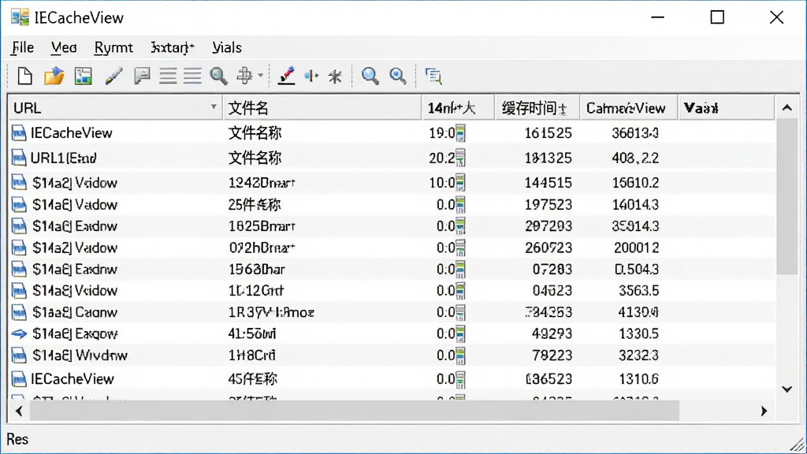Click the second horizontal-lines list toolbar icon
Viewport: 807px width, 454px height.
coord(192,76)
